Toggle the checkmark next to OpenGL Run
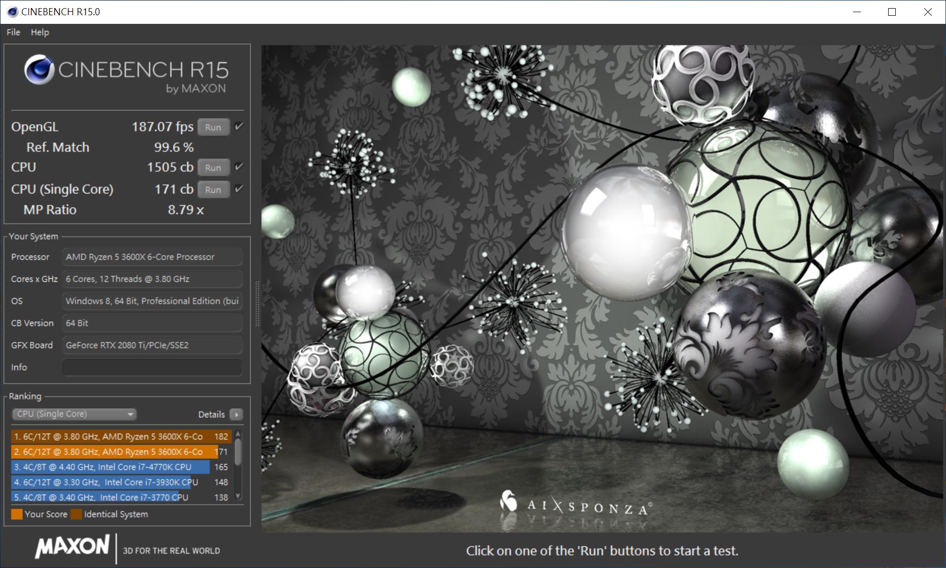The height and width of the screenshot is (568, 946). pos(238,126)
